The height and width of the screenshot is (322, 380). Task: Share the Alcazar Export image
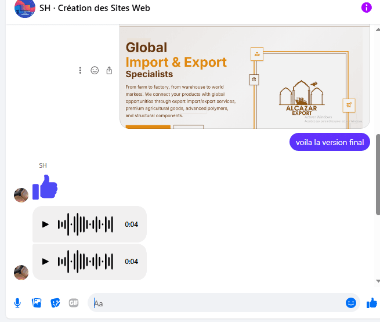point(109,70)
